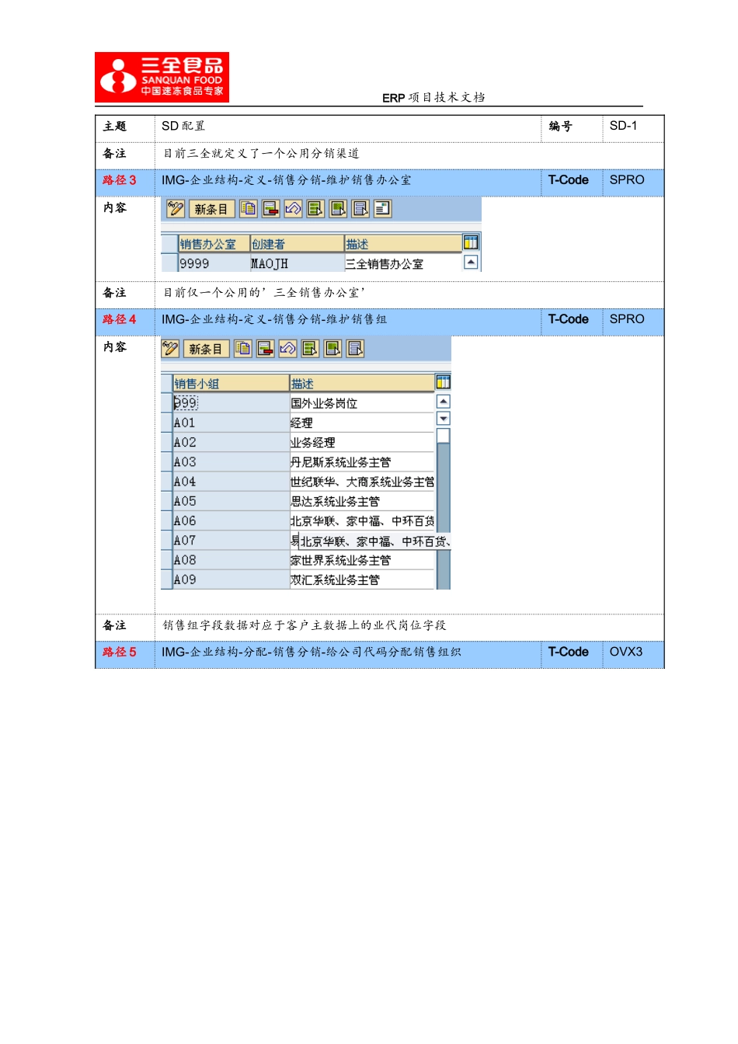
Task: Click 新条目 button above the 销售小组 table
Action: (206, 349)
